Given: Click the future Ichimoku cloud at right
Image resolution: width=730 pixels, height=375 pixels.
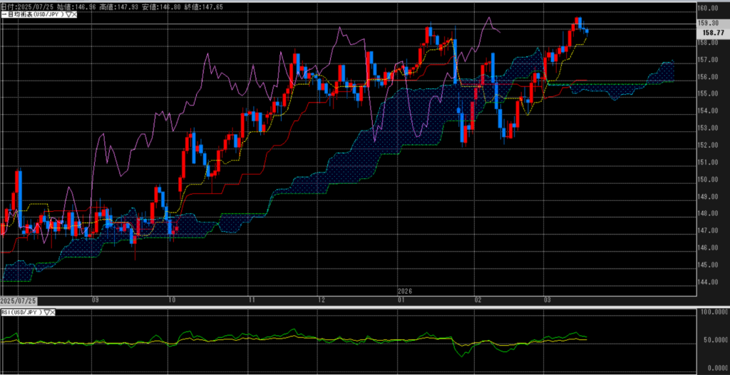Looking at the screenshot, I should click(659, 73).
